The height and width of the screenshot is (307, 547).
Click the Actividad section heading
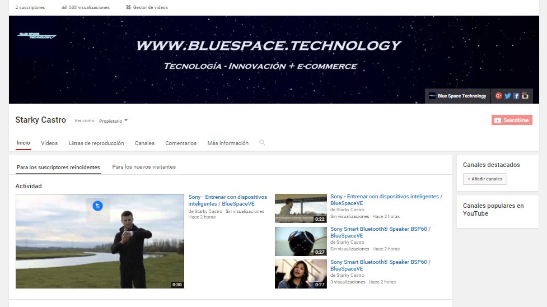(x=29, y=186)
